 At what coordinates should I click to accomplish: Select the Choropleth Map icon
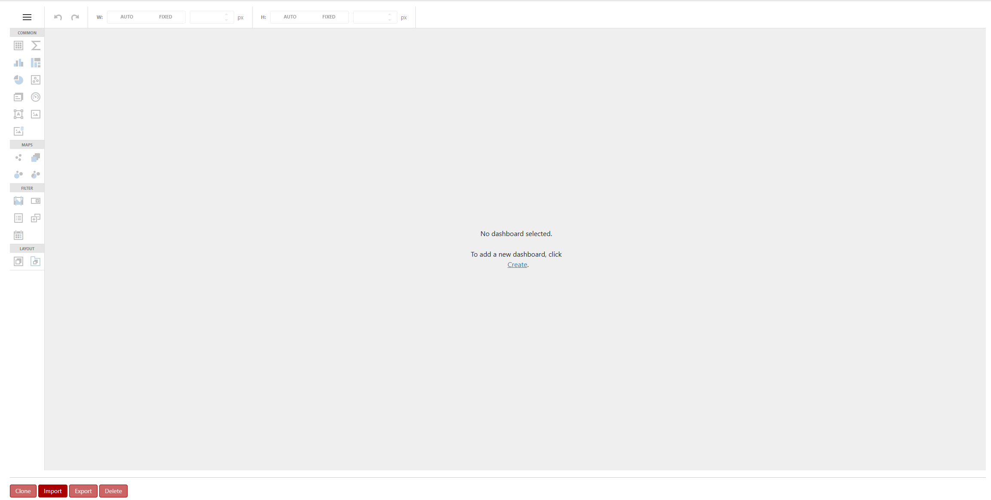36,158
